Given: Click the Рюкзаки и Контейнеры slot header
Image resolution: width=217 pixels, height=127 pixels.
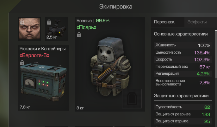Looking at the screenshot, I should 42,49.
